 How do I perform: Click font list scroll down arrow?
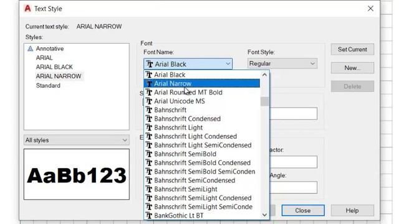click(x=264, y=215)
